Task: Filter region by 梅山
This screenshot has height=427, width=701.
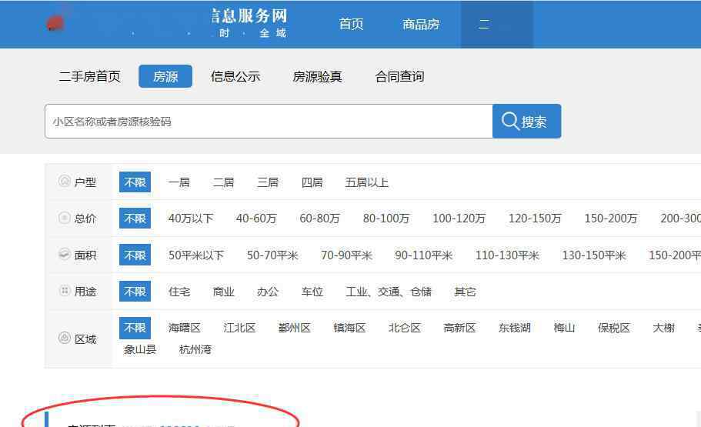Action: (564, 328)
